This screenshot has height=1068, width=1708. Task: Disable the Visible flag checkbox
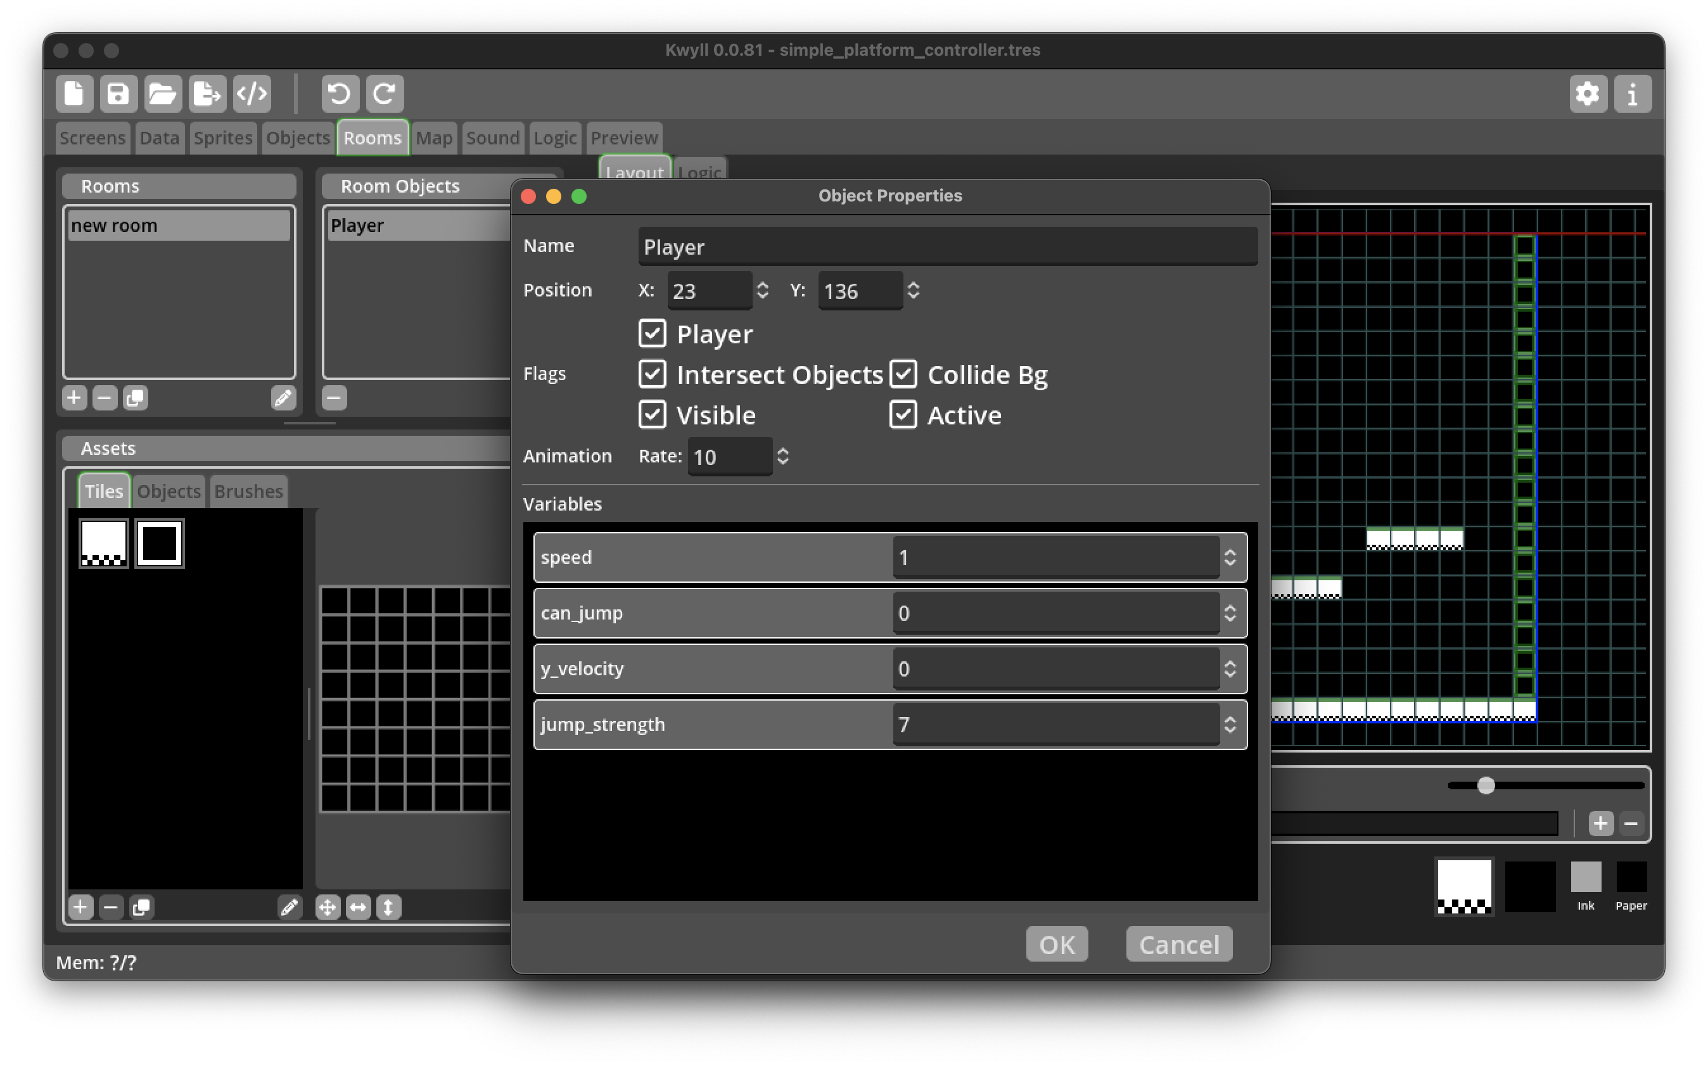point(652,416)
